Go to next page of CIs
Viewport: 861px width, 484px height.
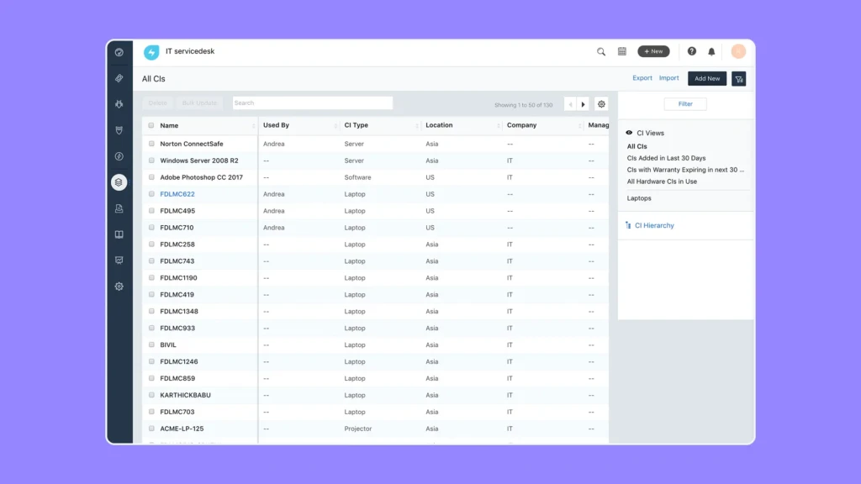(584, 104)
